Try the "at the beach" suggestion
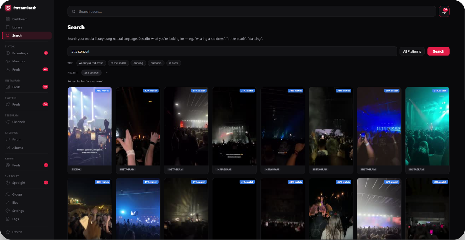The image size is (465, 240). coord(118,63)
